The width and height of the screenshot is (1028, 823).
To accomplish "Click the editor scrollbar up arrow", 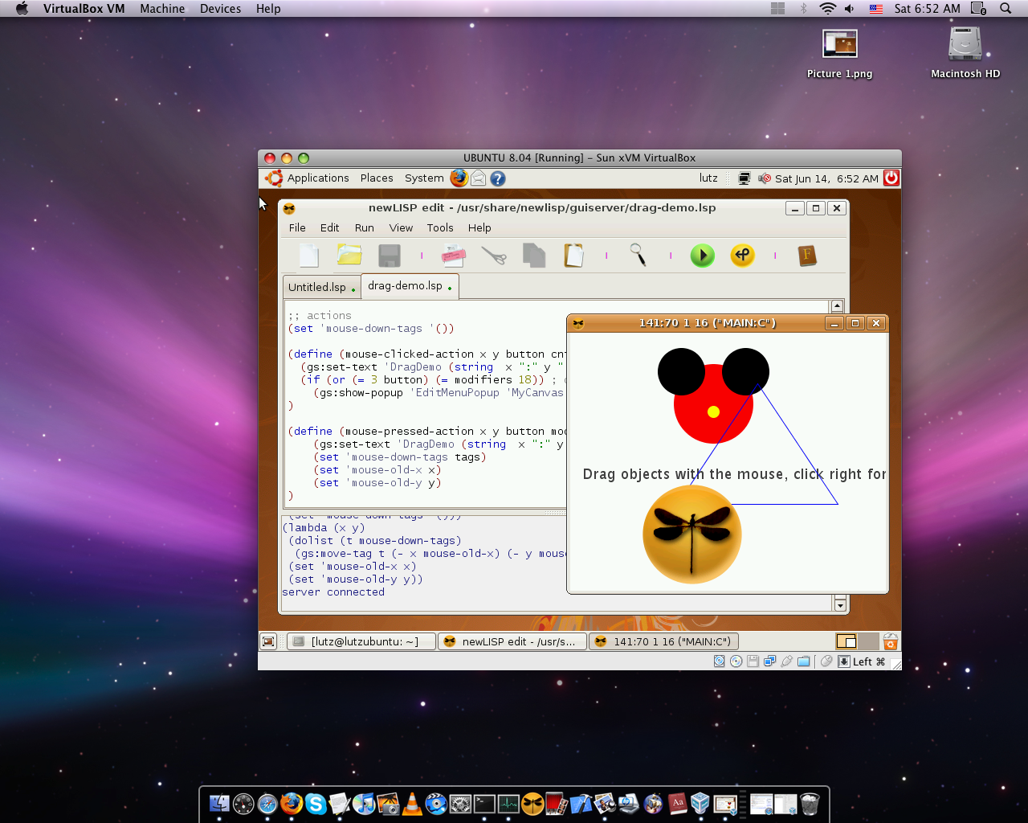I will click(837, 306).
